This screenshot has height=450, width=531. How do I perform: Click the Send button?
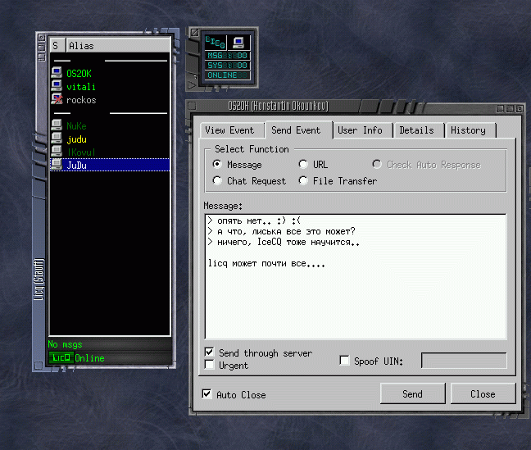coord(412,393)
